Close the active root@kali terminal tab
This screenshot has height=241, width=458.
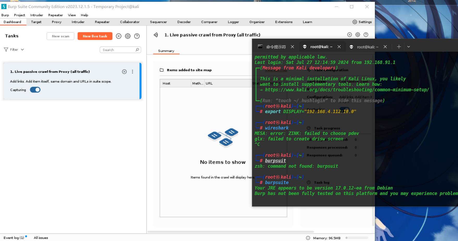(339, 47)
